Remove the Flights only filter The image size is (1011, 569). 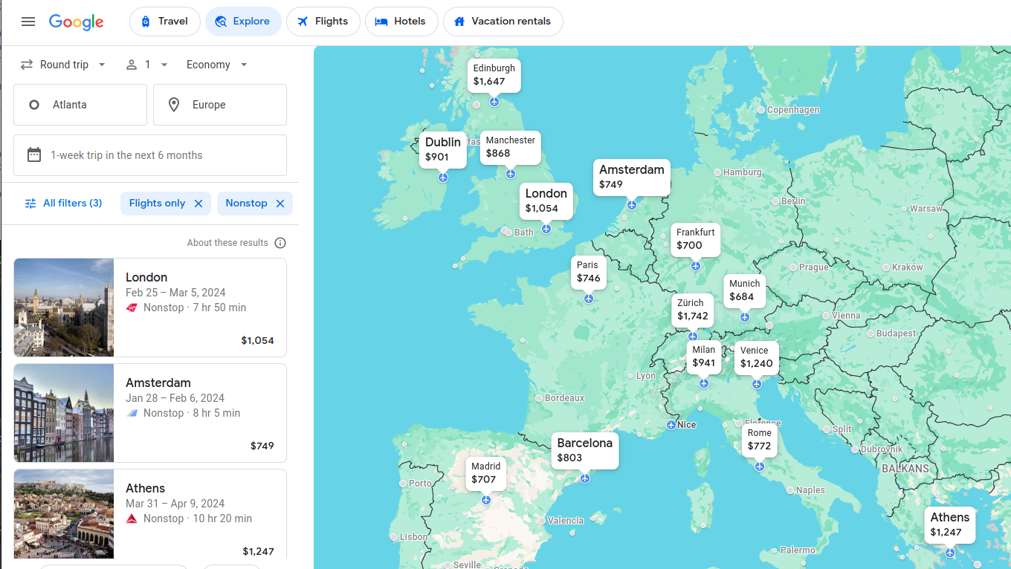pos(198,204)
